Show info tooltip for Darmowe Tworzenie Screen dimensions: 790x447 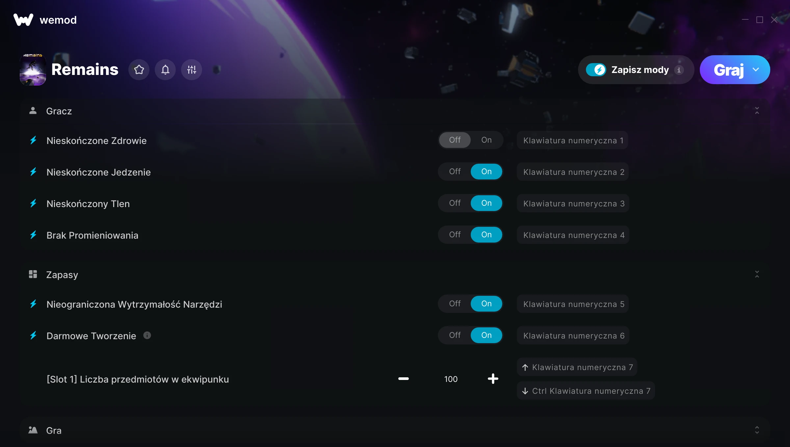pos(147,335)
